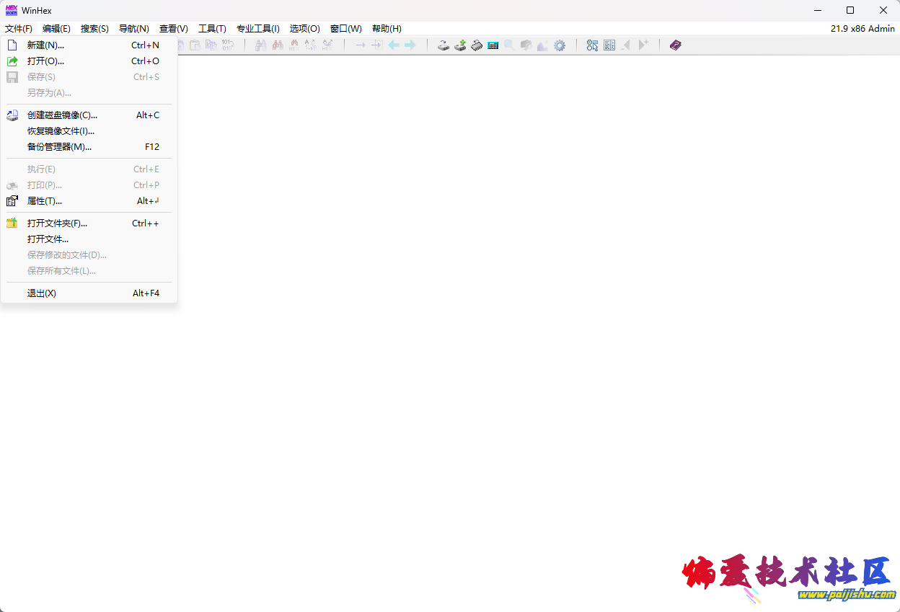Viewport: 900px width, 612px height.
Task: Select 打开文件夹(F)... menu entry
Action: click(x=89, y=223)
